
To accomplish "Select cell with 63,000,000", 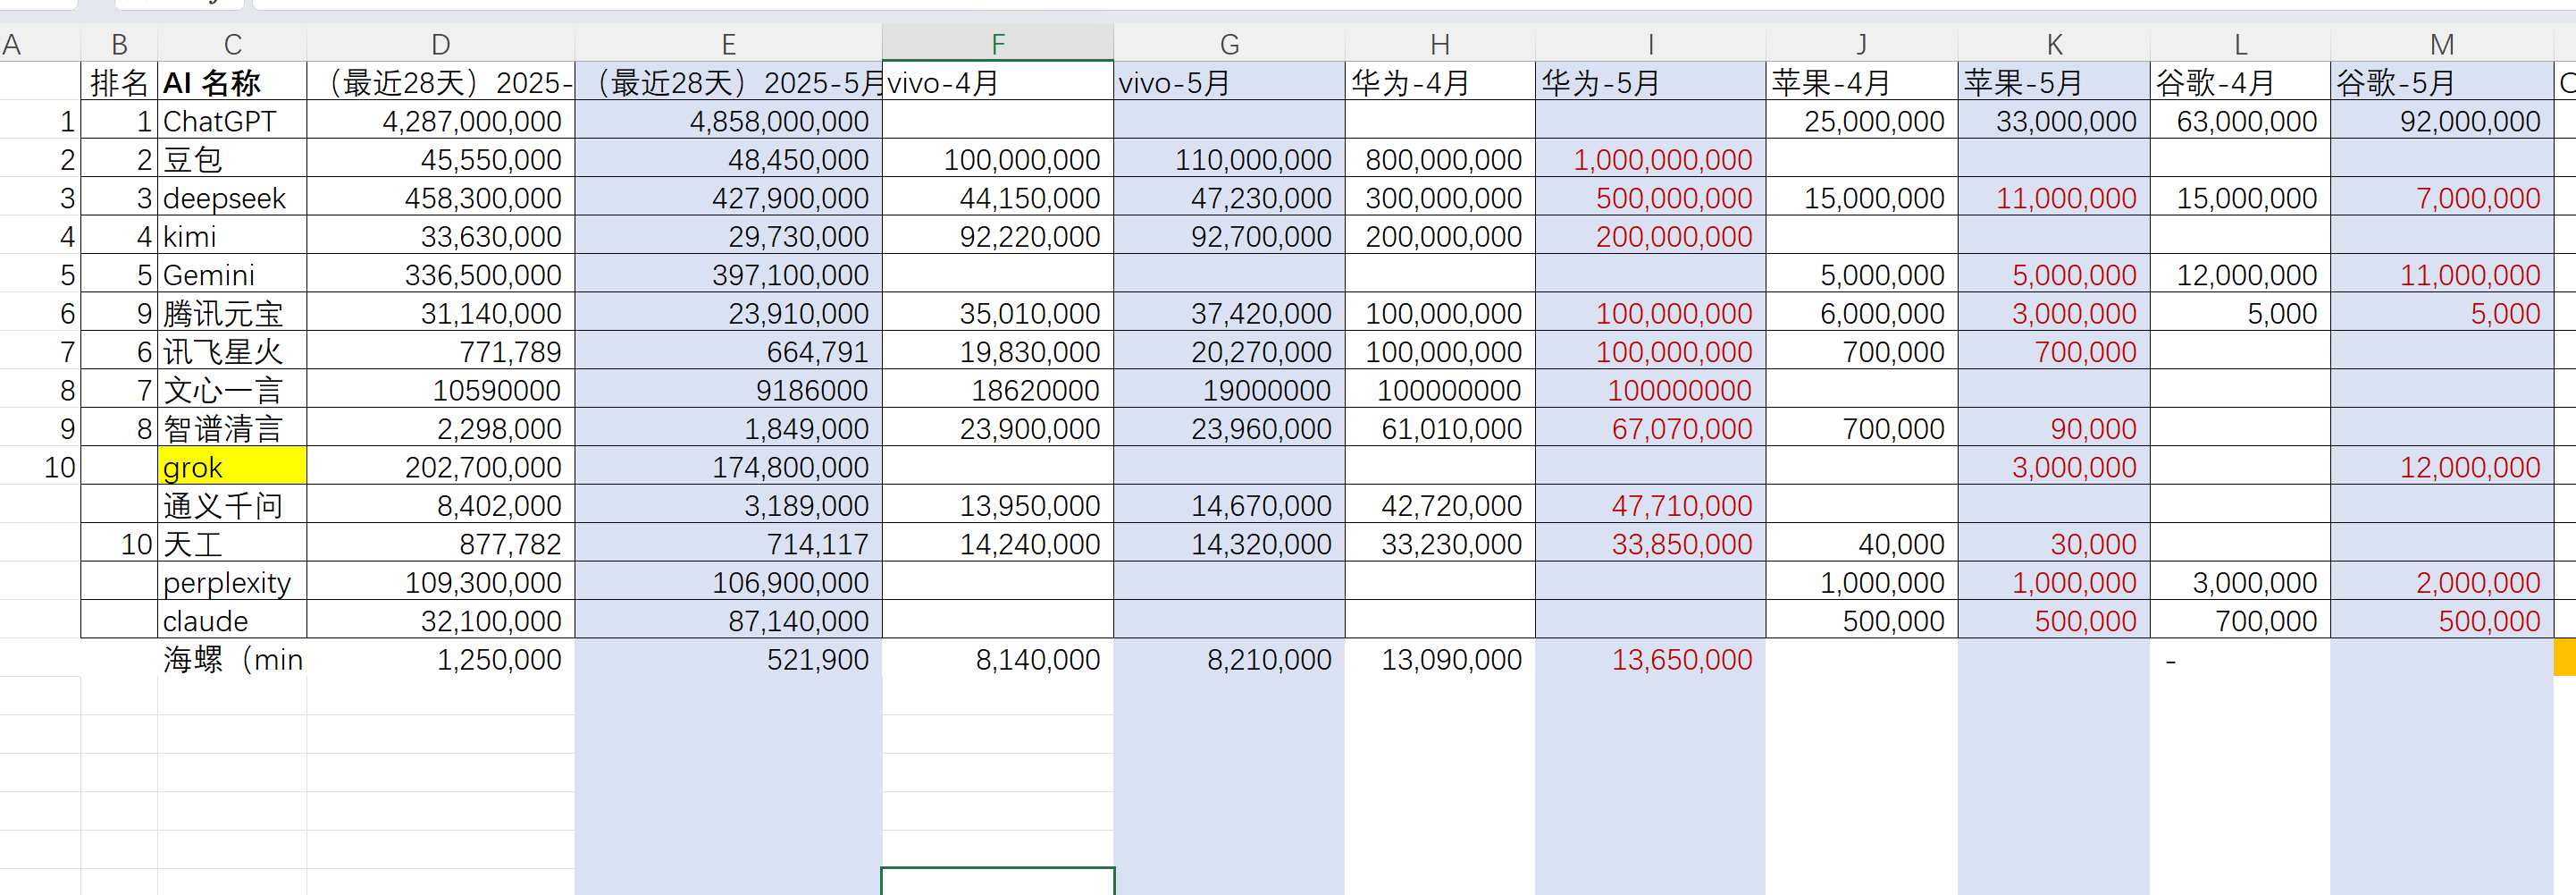I will pos(2240,121).
